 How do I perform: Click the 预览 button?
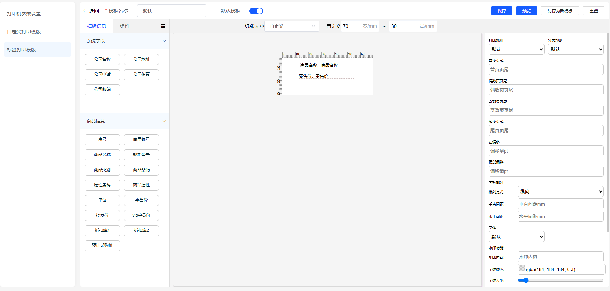(527, 11)
